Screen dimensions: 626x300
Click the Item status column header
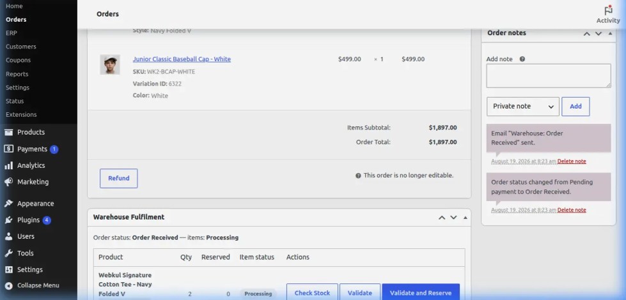(x=256, y=257)
